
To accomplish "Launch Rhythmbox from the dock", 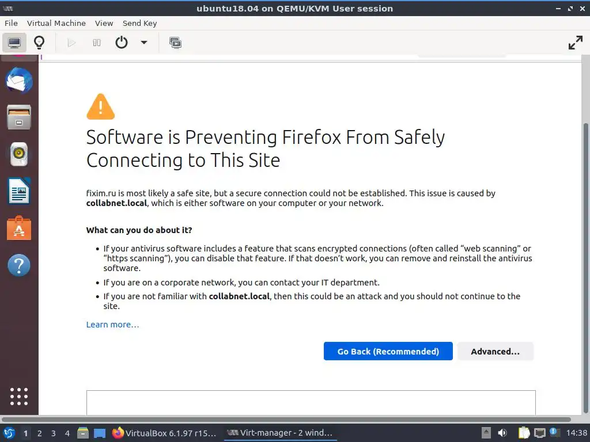I will pos(19,154).
